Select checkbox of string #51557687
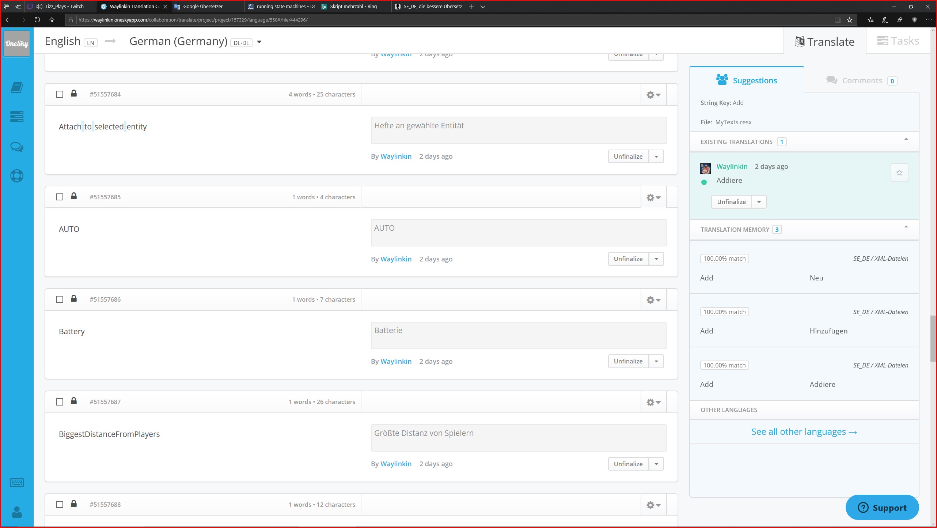 pyautogui.click(x=60, y=402)
